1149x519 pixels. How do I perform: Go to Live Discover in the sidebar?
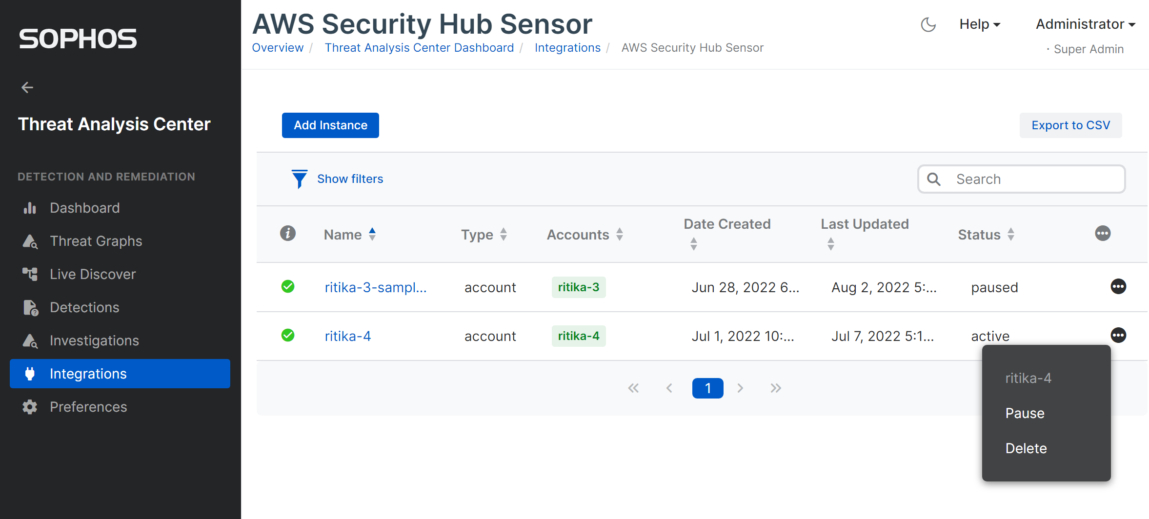[x=93, y=274]
